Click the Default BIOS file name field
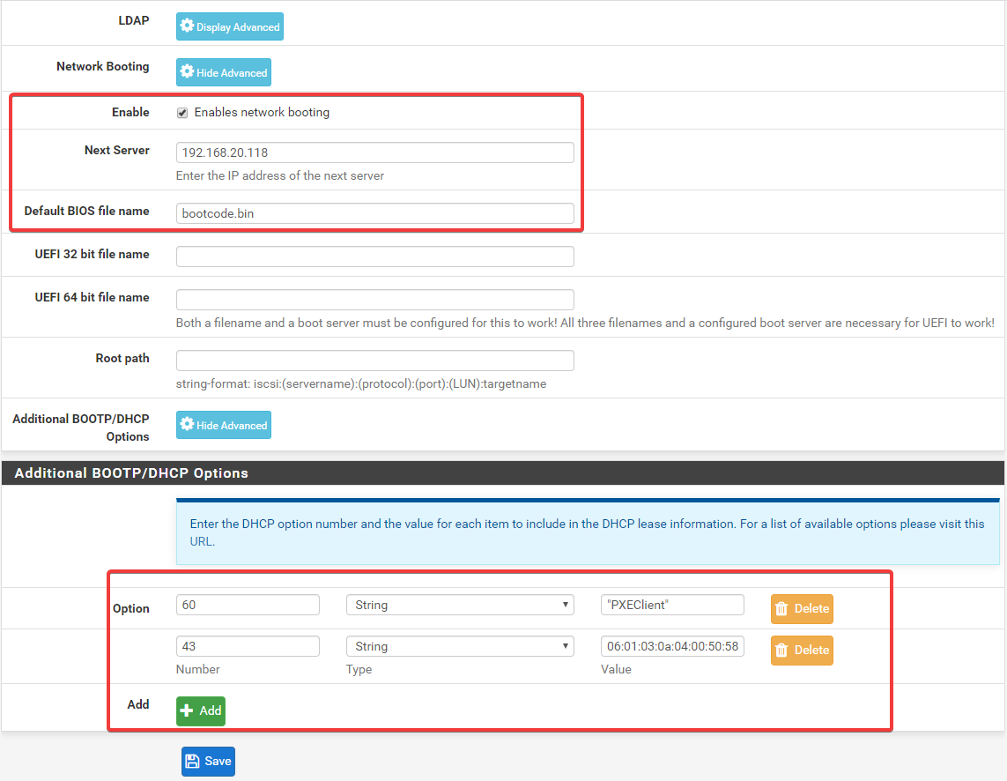 (x=374, y=213)
